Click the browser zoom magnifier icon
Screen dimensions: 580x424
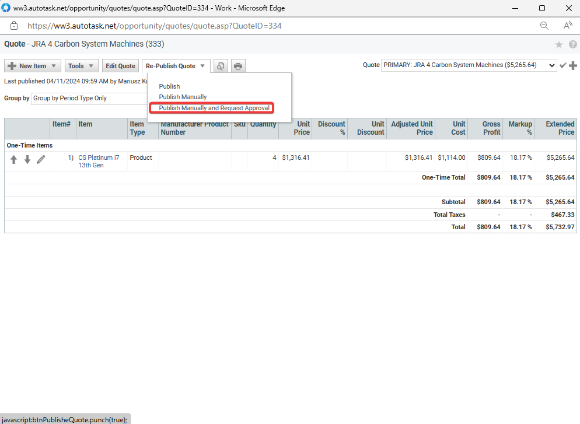point(544,26)
